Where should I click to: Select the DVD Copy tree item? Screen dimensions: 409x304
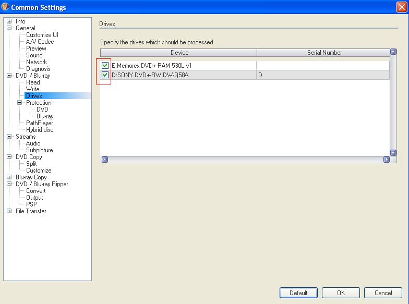click(29, 156)
